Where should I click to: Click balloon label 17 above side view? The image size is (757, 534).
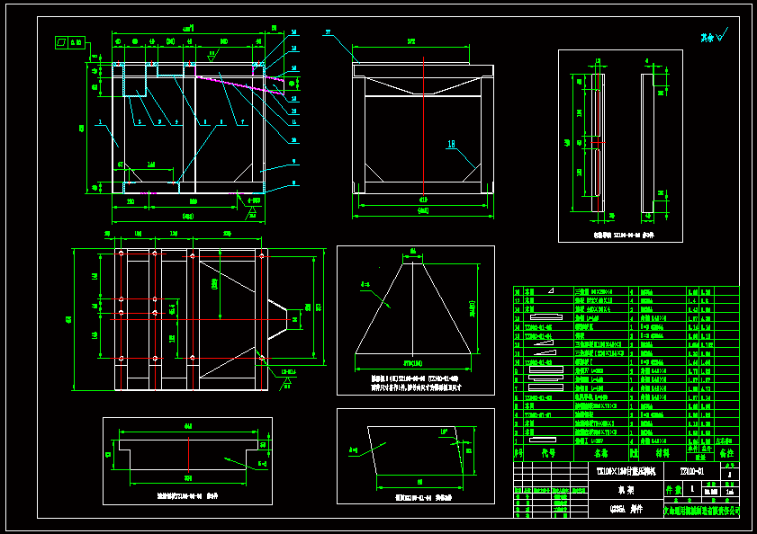point(328,32)
